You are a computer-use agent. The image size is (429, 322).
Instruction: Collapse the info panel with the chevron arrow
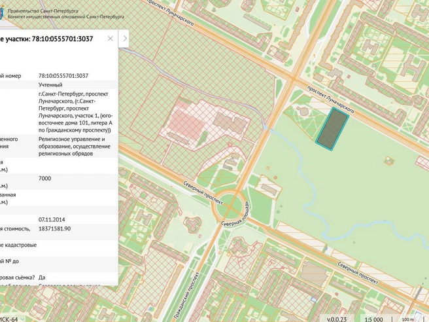coord(125,39)
